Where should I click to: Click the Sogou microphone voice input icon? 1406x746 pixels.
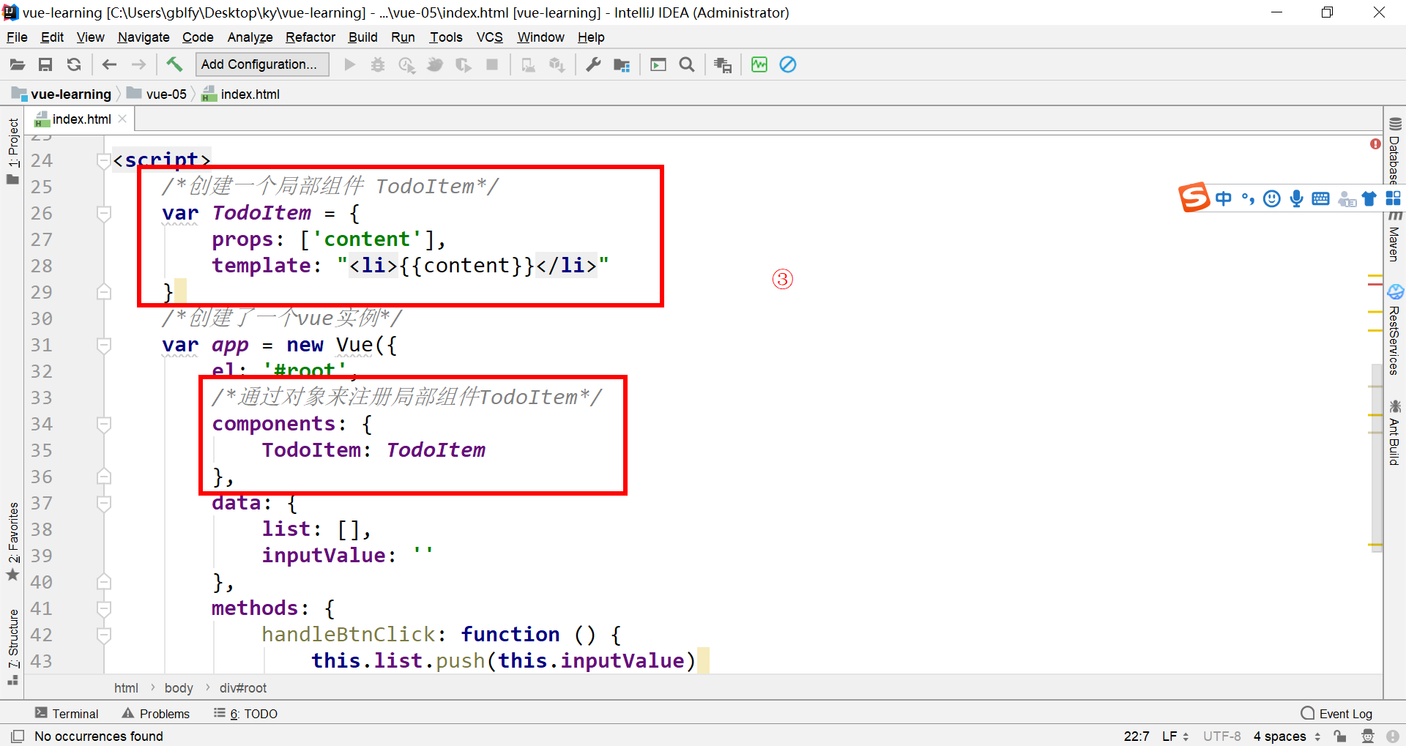[x=1297, y=198]
